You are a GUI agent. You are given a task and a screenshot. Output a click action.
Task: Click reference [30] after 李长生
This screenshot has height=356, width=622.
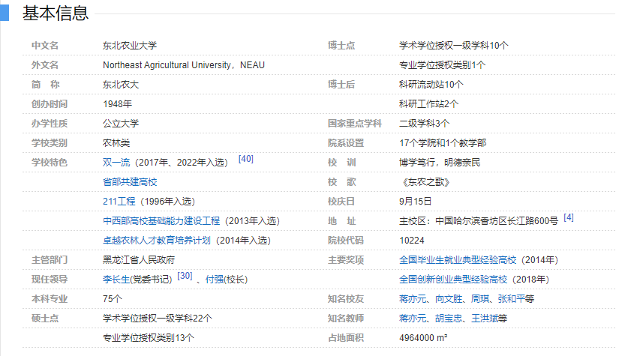point(185,276)
